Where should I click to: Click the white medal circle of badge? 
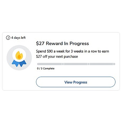point(19,55)
